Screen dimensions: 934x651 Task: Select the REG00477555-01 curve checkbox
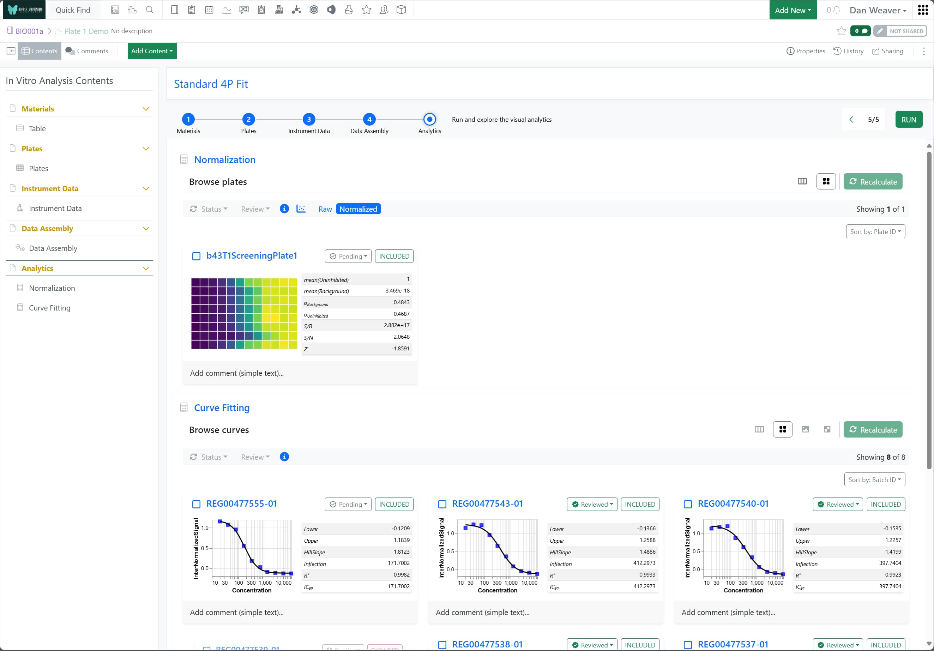[196, 504]
